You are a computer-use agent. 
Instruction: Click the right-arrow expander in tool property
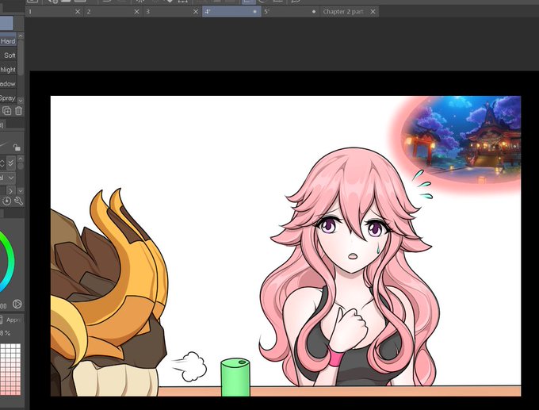(x=11, y=190)
